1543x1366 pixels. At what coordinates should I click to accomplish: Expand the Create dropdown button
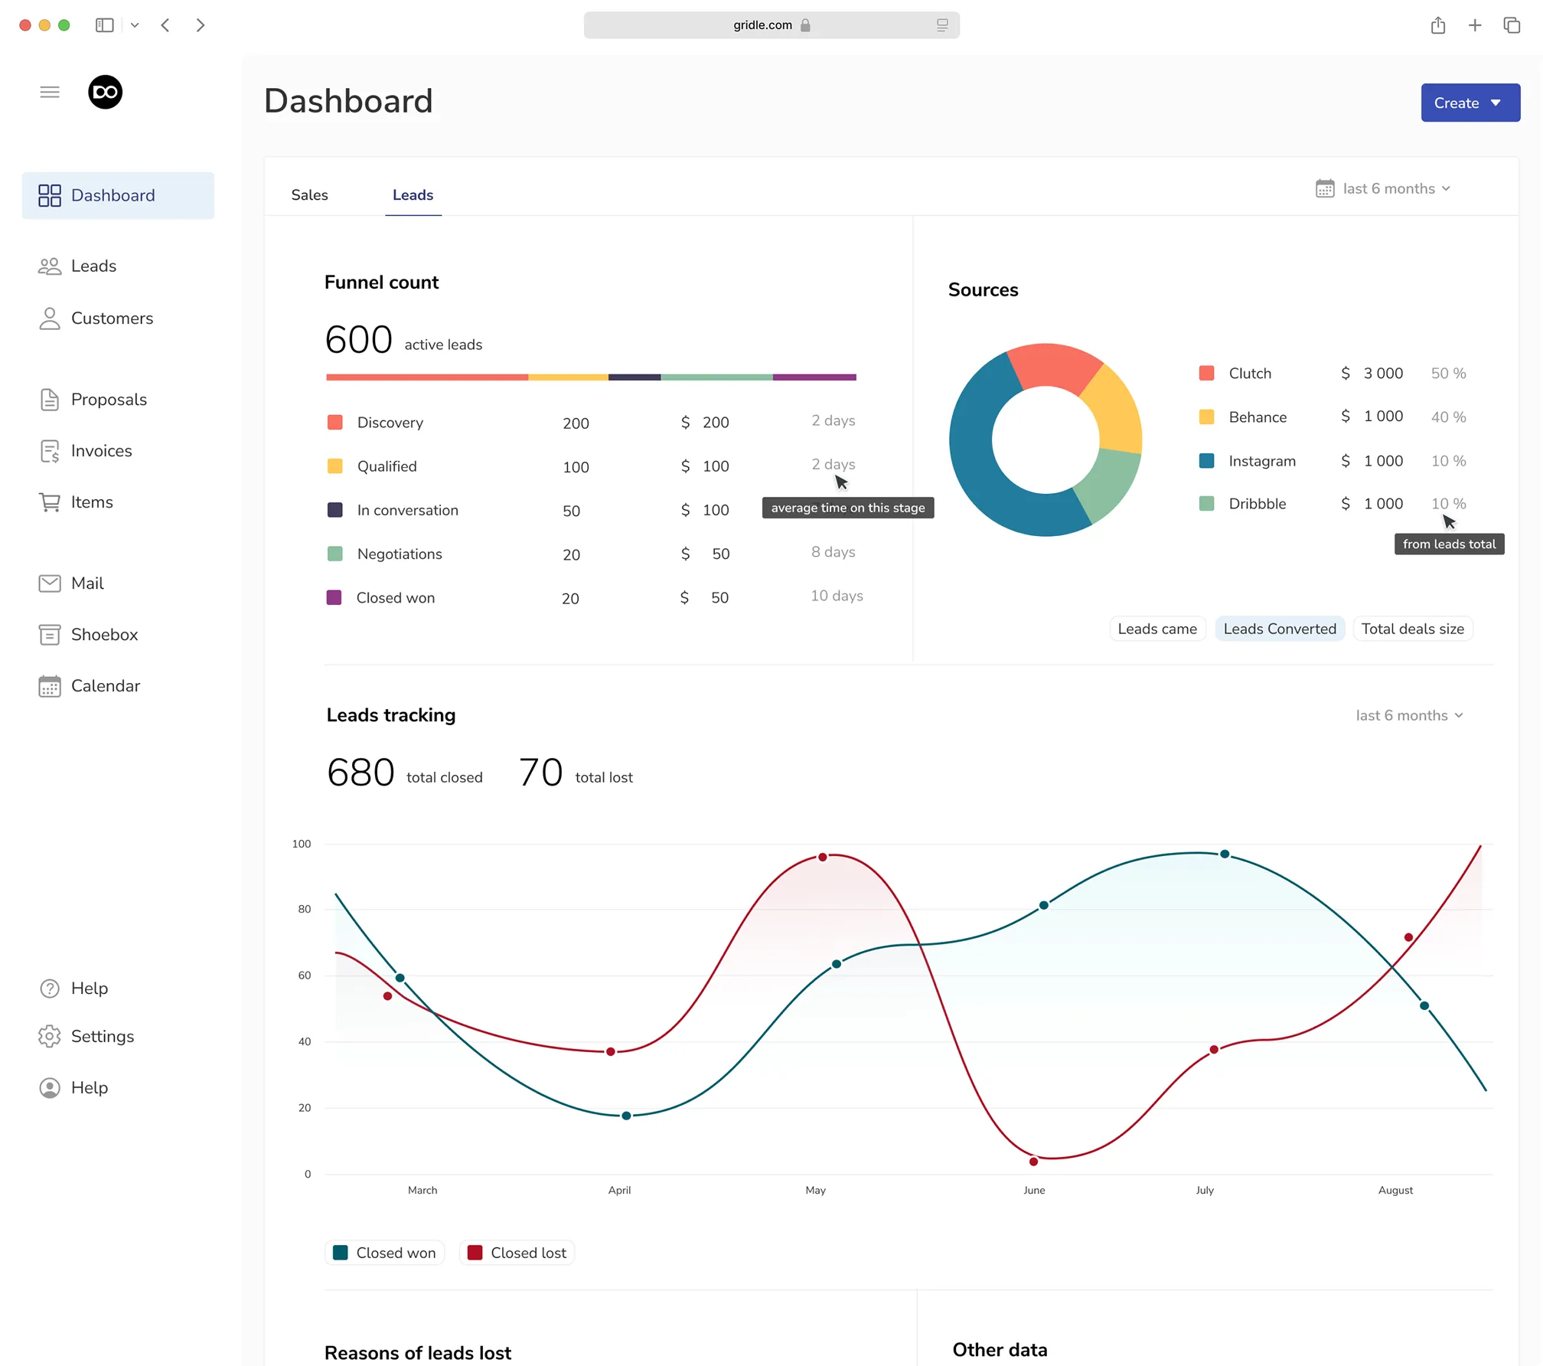(1470, 103)
